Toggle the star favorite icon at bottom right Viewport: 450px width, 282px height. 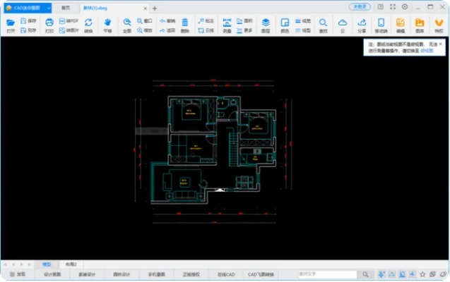tap(422, 274)
